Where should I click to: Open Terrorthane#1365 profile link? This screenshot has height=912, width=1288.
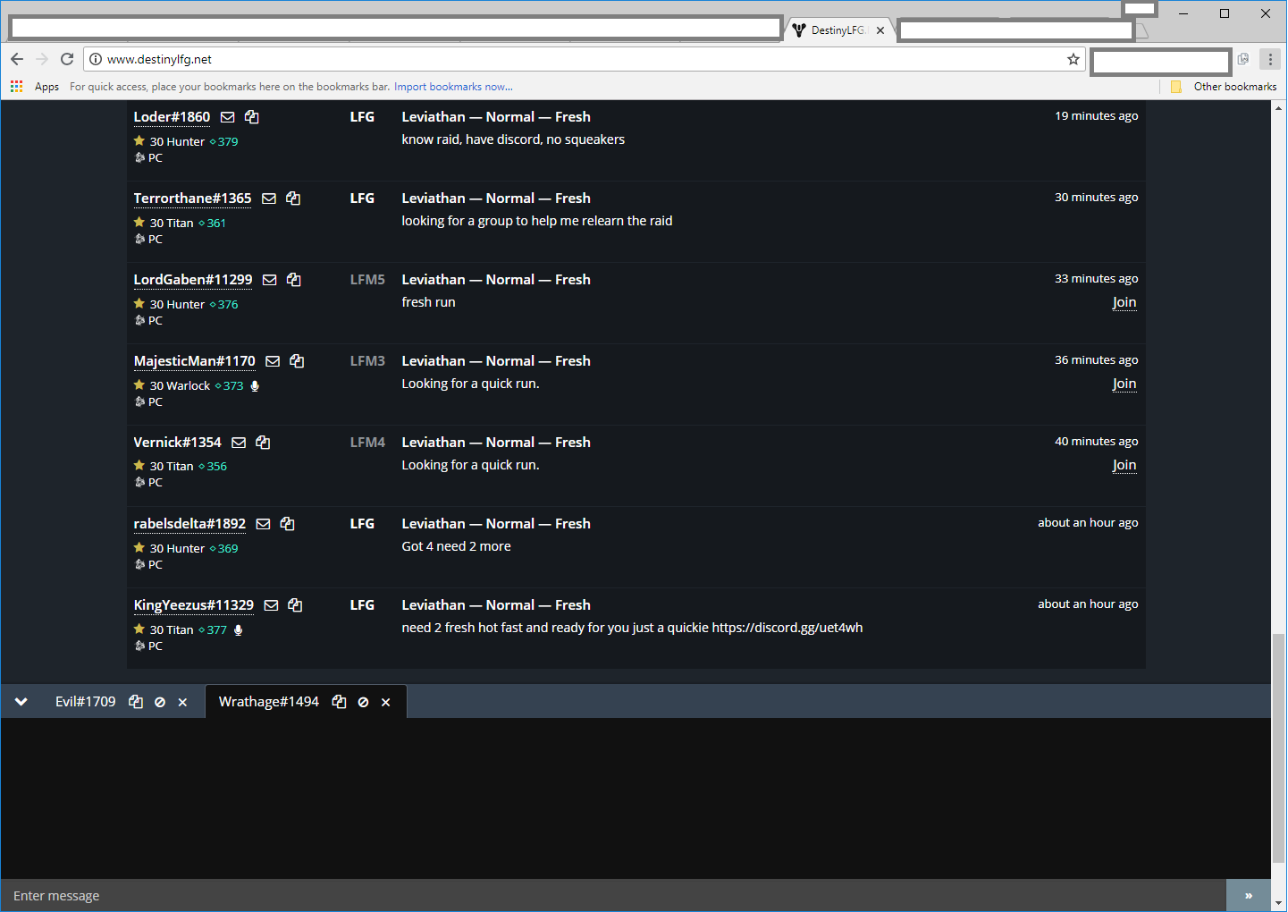(192, 198)
